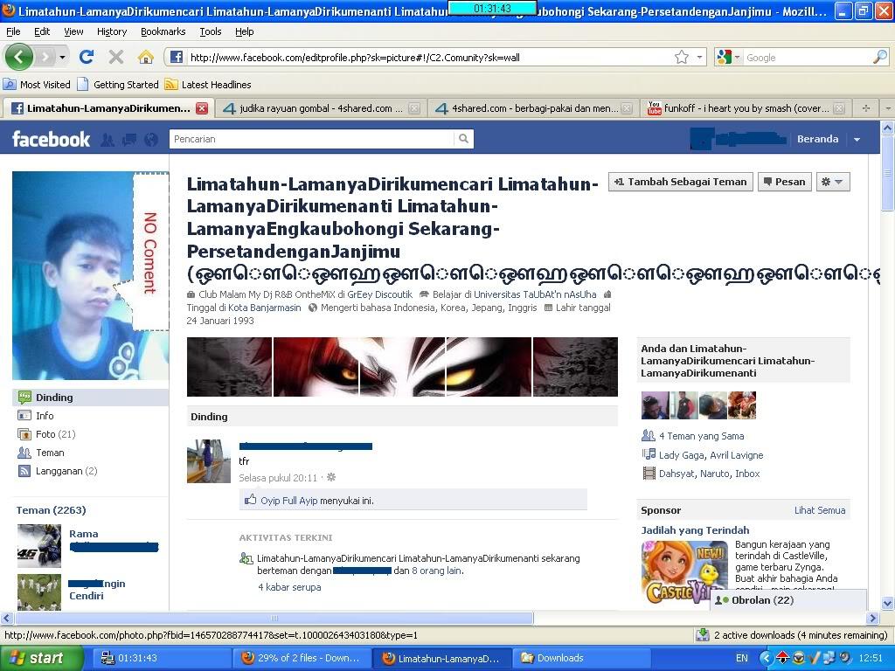This screenshot has width=895, height=671.
Task: Open Facebook messages icon in header
Action: pos(129,140)
